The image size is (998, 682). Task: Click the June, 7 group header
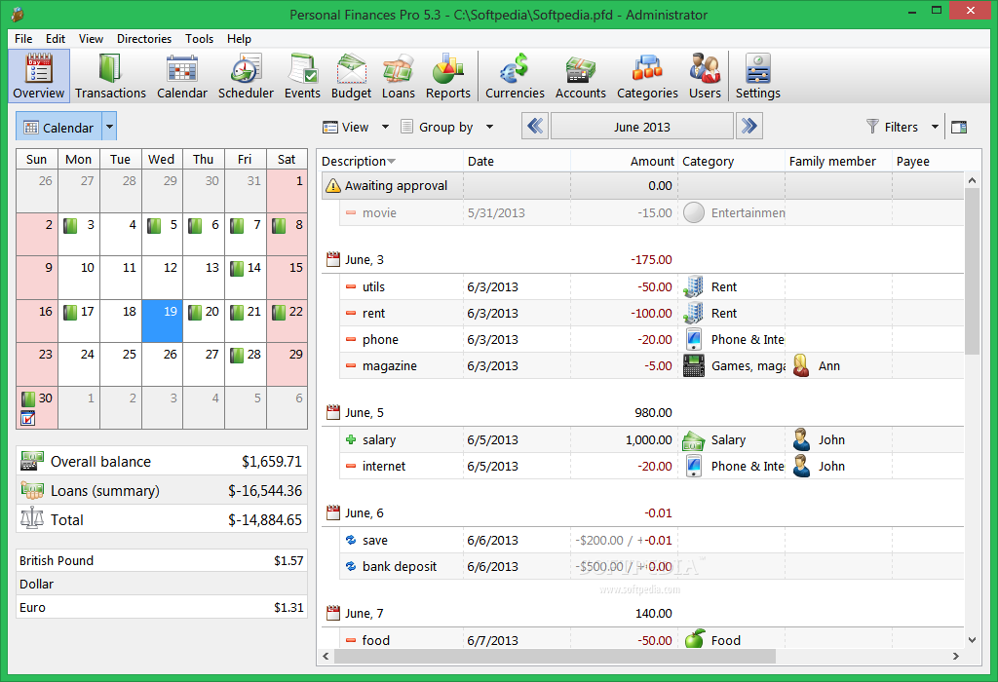(x=643, y=613)
